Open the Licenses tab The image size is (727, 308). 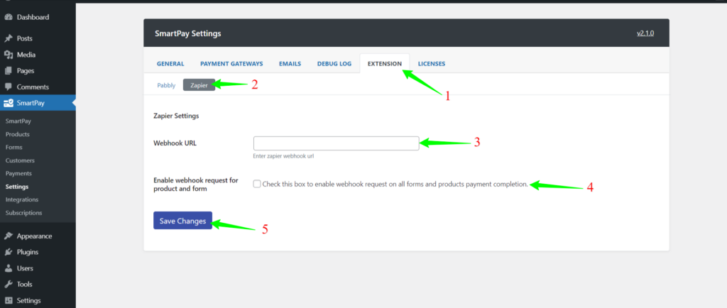(x=432, y=64)
